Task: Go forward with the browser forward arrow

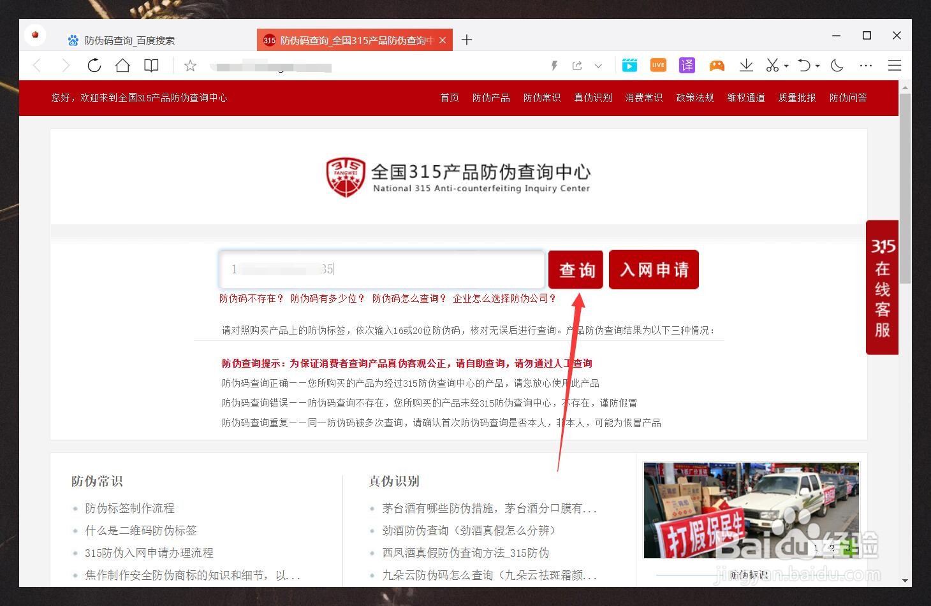Action: (65, 65)
